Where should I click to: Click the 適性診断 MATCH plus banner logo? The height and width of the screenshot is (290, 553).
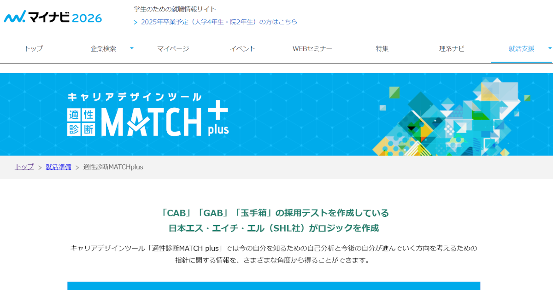click(x=147, y=121)
